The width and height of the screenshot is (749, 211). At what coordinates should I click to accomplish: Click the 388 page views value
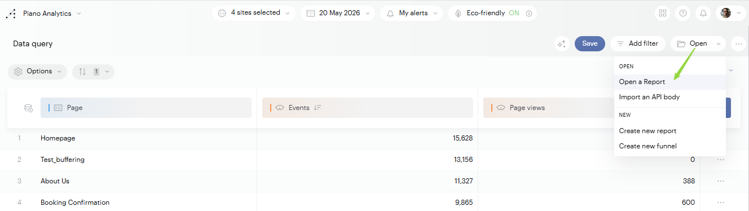[688, 181]
